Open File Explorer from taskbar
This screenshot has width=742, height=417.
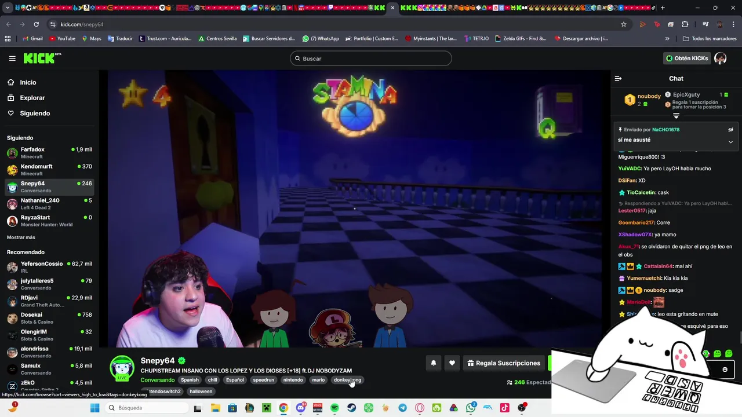(x=215, y=408)
